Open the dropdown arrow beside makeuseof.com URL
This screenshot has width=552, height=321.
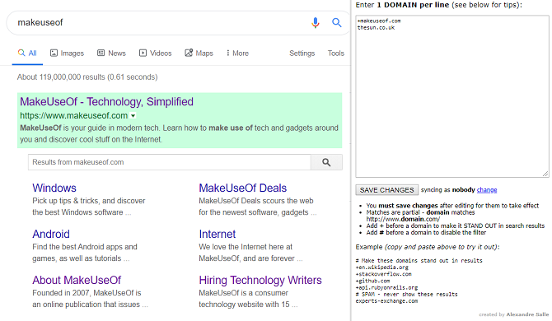coord(133,116)
